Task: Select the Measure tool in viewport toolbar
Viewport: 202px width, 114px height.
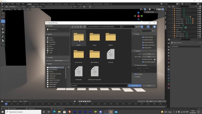Action: [3, 41]
